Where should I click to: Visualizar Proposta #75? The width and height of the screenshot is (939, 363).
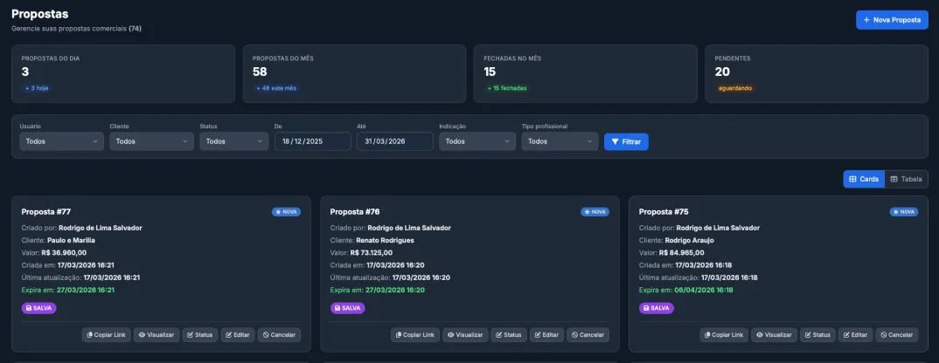(x=775, y=335)
